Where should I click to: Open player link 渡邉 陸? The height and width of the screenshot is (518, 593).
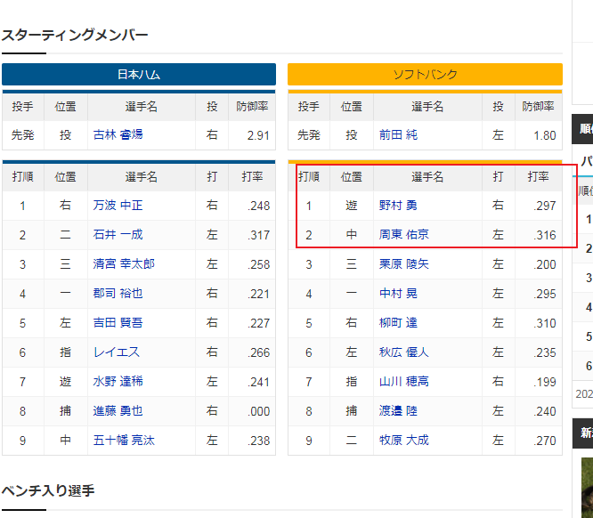click(x=398, y=411)
